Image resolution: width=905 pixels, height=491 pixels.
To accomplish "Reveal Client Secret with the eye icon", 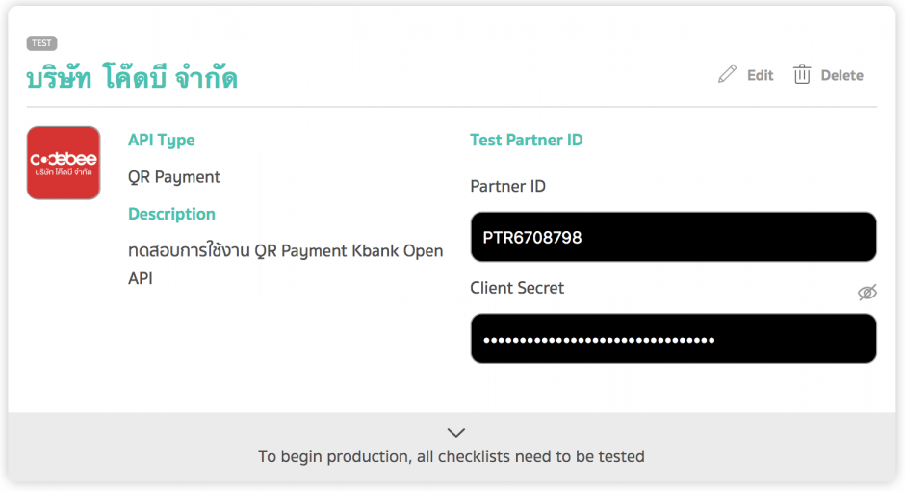I will point(866,293).
